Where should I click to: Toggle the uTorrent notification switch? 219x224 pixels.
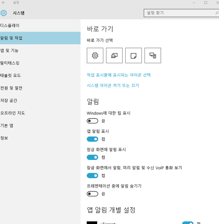(188, 223)
